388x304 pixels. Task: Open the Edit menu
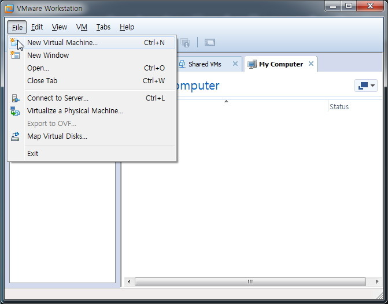(x=37, y=27)
